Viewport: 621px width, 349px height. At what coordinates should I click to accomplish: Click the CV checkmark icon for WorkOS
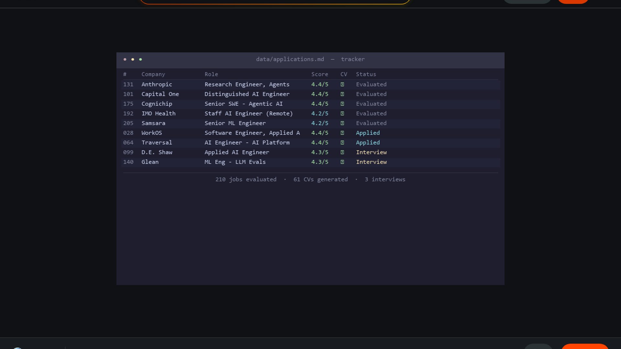tap(342, 133)
